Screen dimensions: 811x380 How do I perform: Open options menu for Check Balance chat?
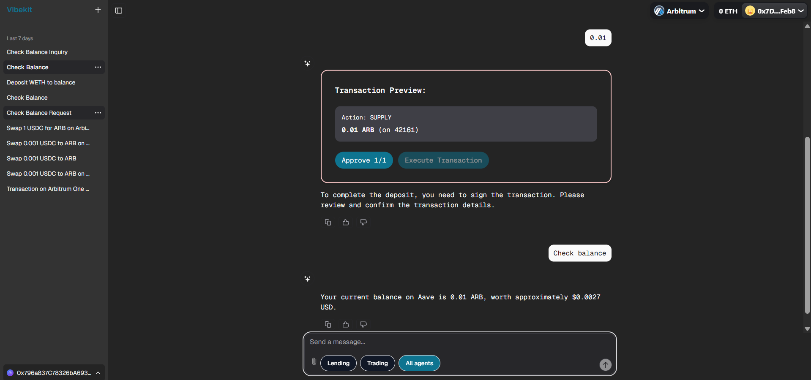98,67
